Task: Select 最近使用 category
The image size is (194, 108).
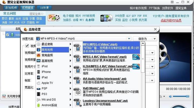Action: pyautogui.click(x=47, y=44)
